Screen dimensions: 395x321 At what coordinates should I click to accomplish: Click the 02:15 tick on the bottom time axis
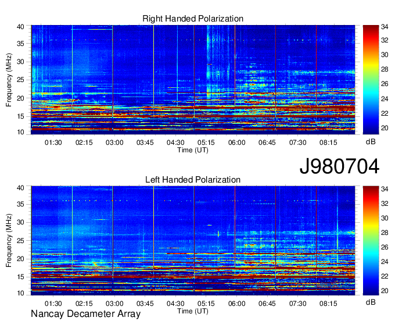[84, 304]
